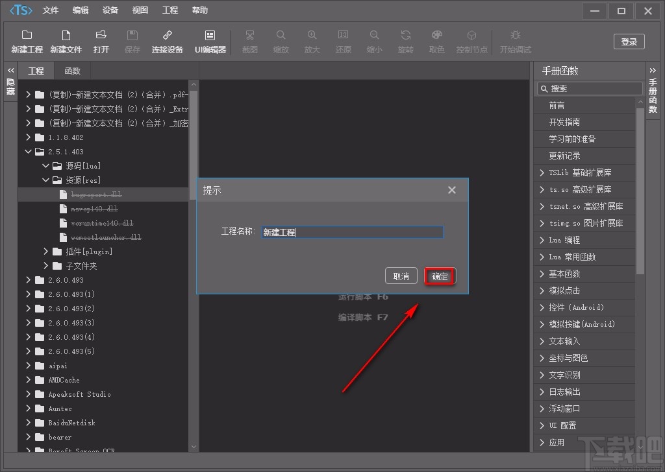Switch to the 函数 tab

[x=72, y=71]
